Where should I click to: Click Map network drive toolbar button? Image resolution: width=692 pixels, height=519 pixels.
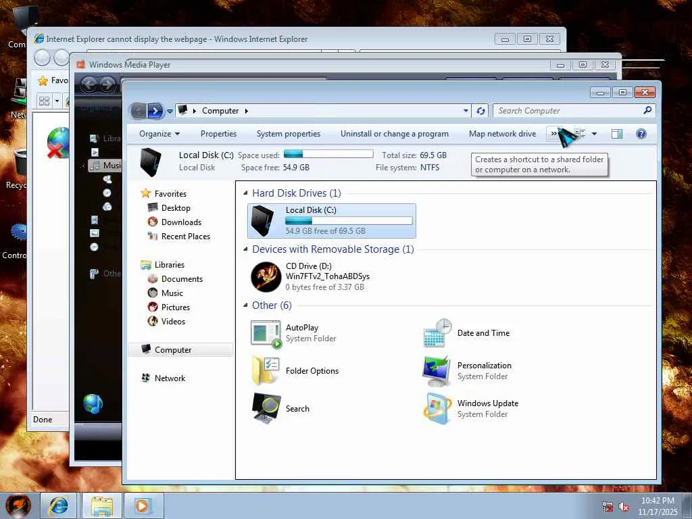pyautogui.click(x=502, y=134)
